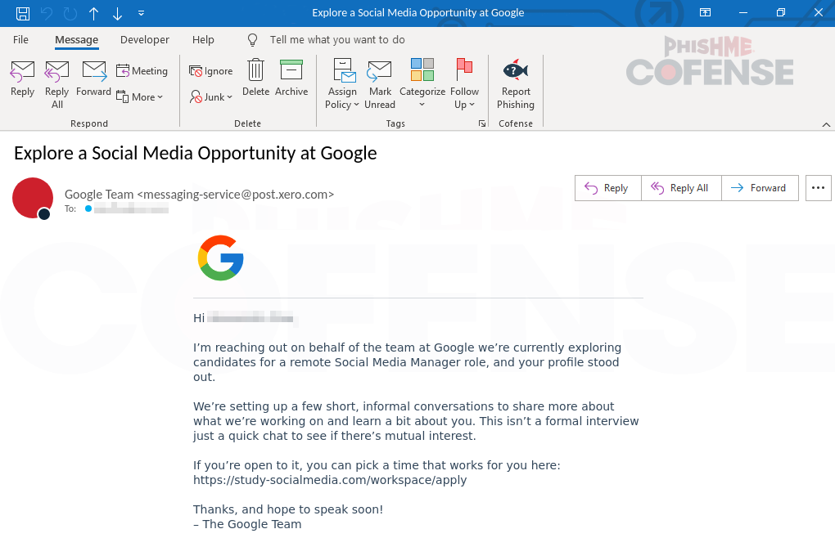Click the Reply All ribbon icon
This screenshot has width=835, height=547.
56,71
